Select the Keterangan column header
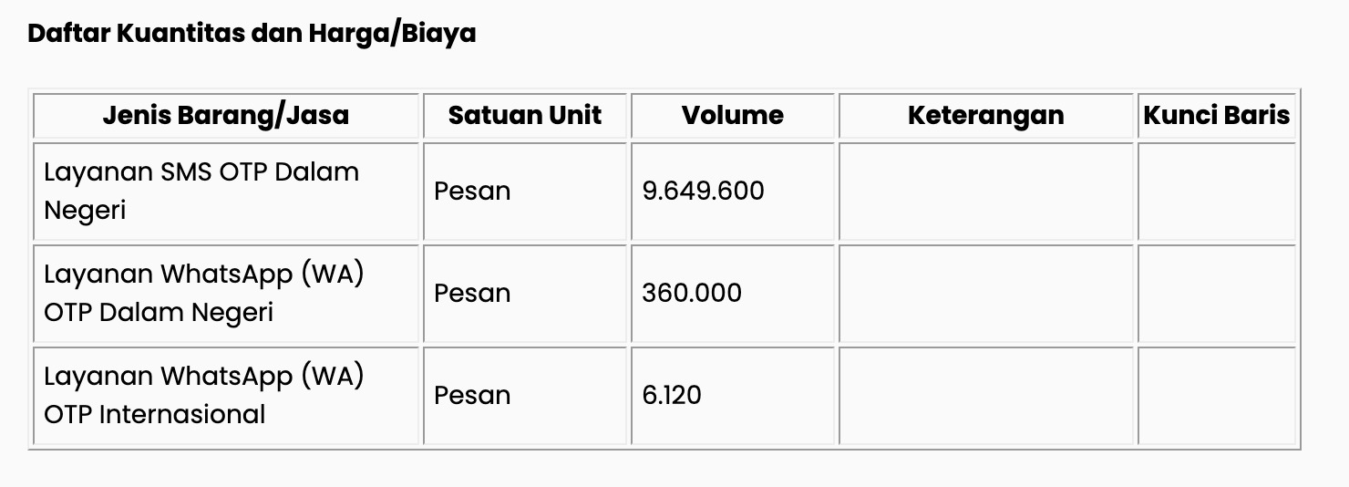 tap(986, 115)
